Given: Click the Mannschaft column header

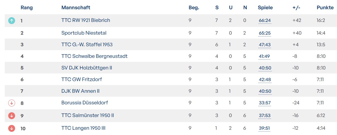Looking at the screenshot, I should 76,8.
